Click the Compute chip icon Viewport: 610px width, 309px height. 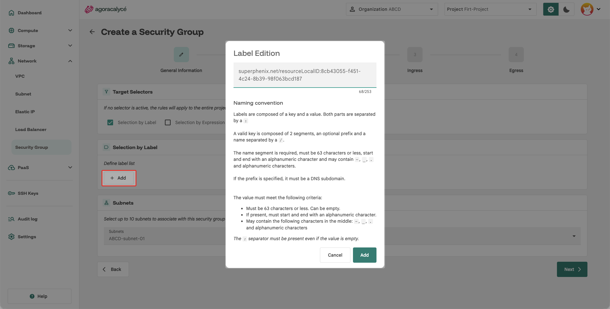coord(11,30)
